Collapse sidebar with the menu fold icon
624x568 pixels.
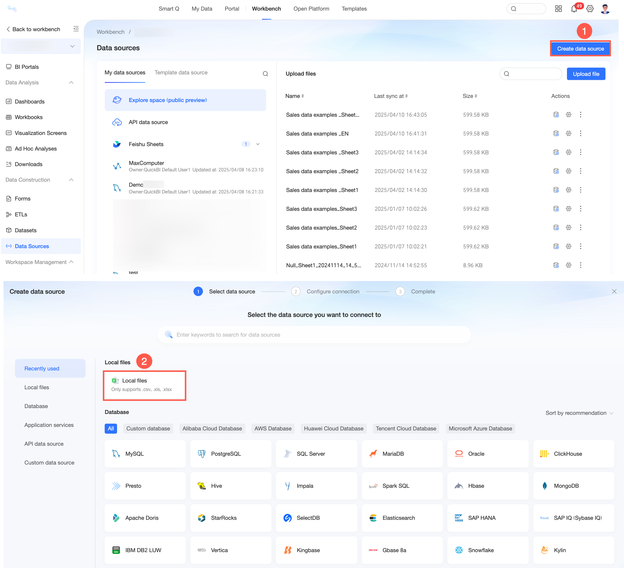[x=76, y=29]
